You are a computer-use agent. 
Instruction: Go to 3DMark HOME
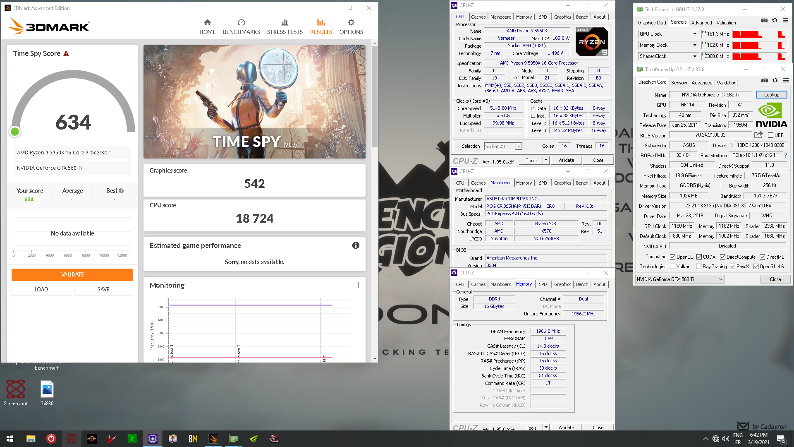click(207, 27)
